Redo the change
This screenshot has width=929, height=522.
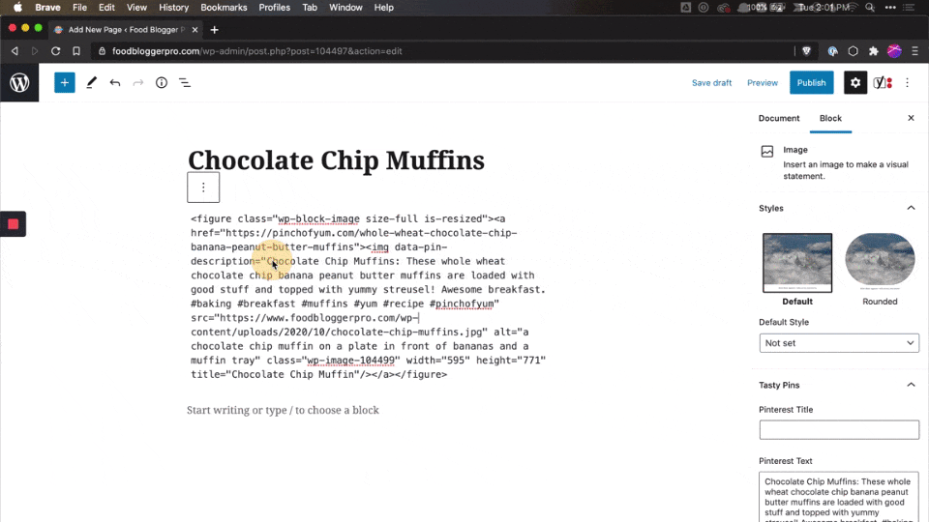(x=138, y=83)
